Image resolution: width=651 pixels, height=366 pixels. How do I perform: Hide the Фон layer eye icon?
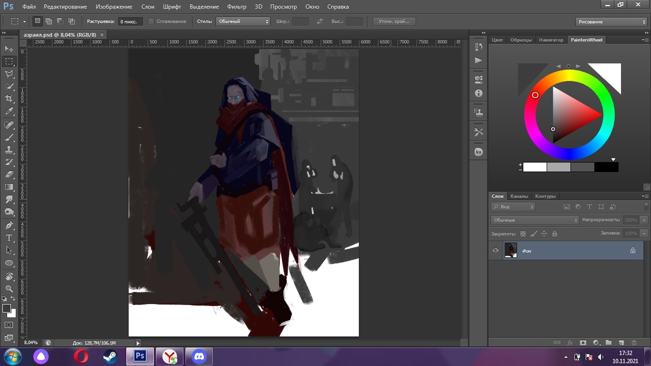pyautogui.click(x=495, y=250)
